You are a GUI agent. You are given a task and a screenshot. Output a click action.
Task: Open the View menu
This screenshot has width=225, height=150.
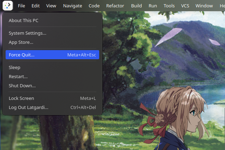51,6
